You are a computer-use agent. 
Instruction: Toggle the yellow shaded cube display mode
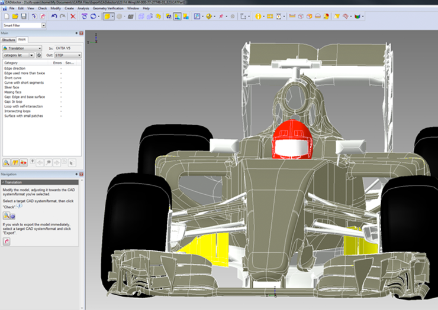coord(107,17)
